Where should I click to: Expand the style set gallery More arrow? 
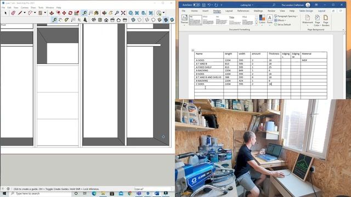256,24
